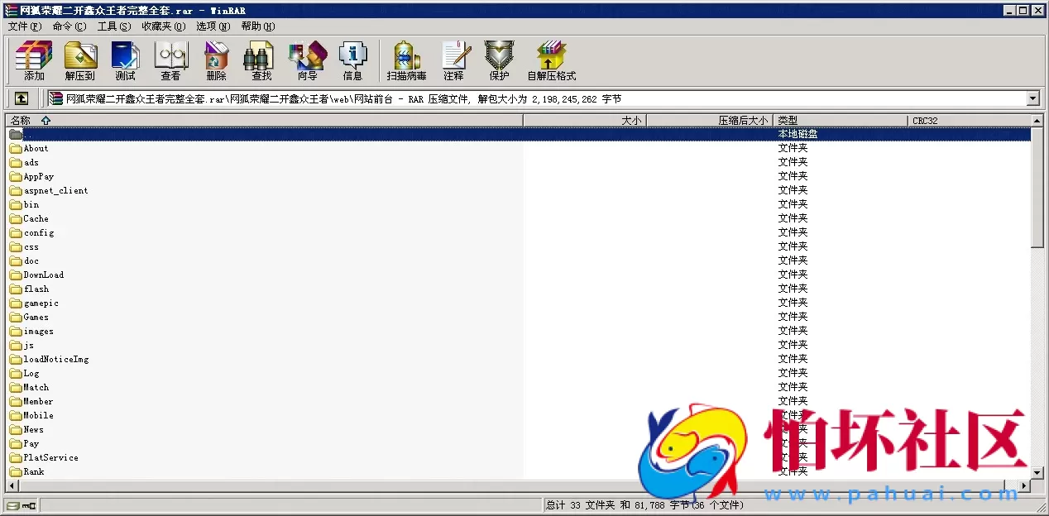Click the vertical scrollbar down arrow
Screen dimensions: 1049x516
click(1038, 473)
